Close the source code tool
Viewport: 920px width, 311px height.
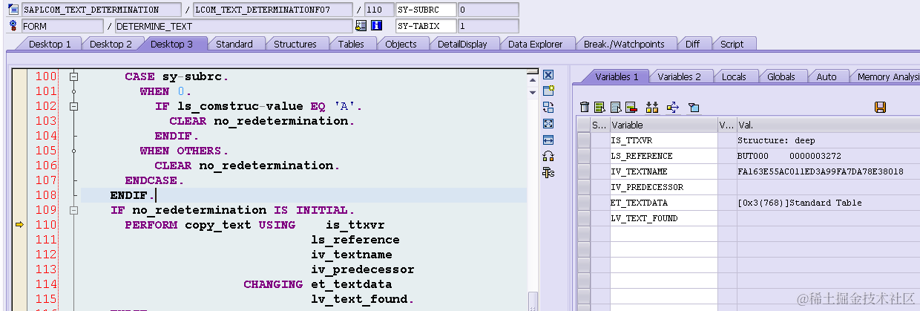(x=548, y=75)
